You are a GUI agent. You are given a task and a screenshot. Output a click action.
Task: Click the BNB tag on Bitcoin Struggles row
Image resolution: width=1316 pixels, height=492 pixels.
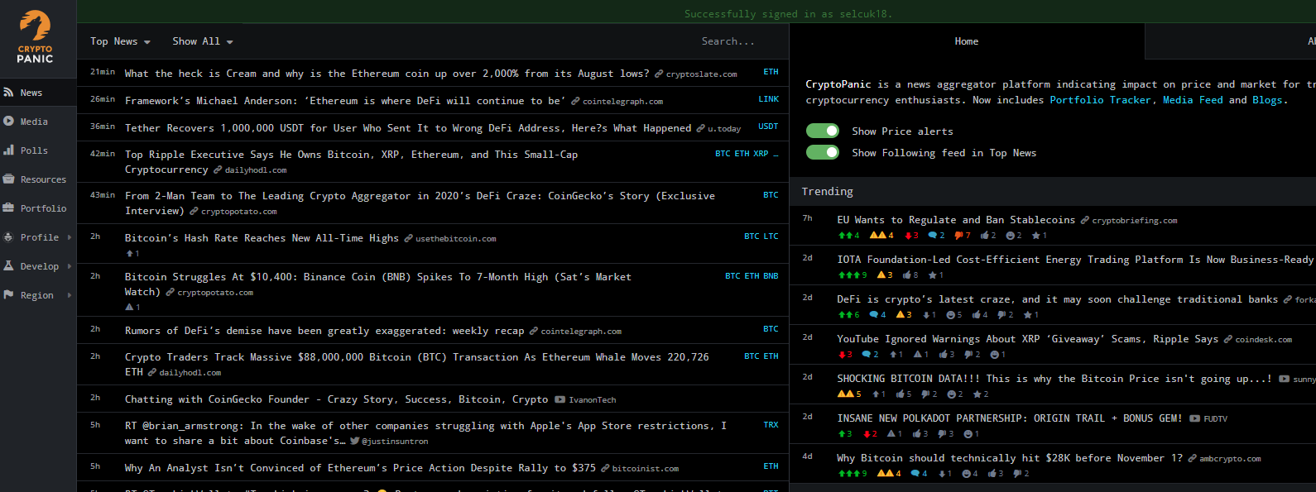coord(771,276)
